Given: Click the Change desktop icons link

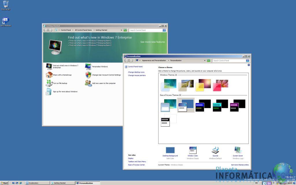Looking at the screenshot, I should tap(136, 72).
